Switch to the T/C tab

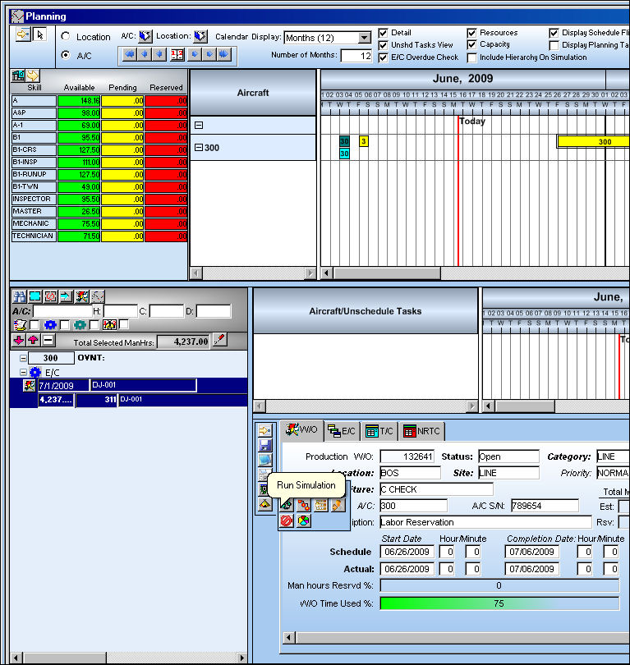[x=379, y=431]
